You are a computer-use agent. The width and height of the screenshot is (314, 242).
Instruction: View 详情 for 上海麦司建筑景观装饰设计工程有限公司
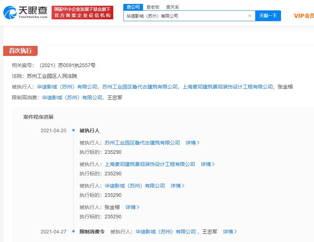point(208,164)
